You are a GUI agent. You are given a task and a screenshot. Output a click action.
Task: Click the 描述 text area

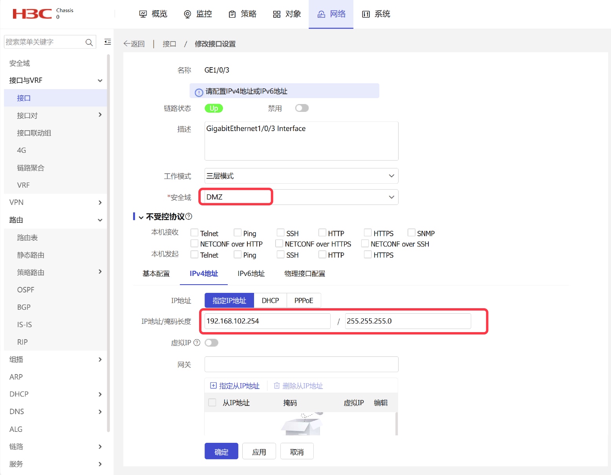[x=301, y=141]
